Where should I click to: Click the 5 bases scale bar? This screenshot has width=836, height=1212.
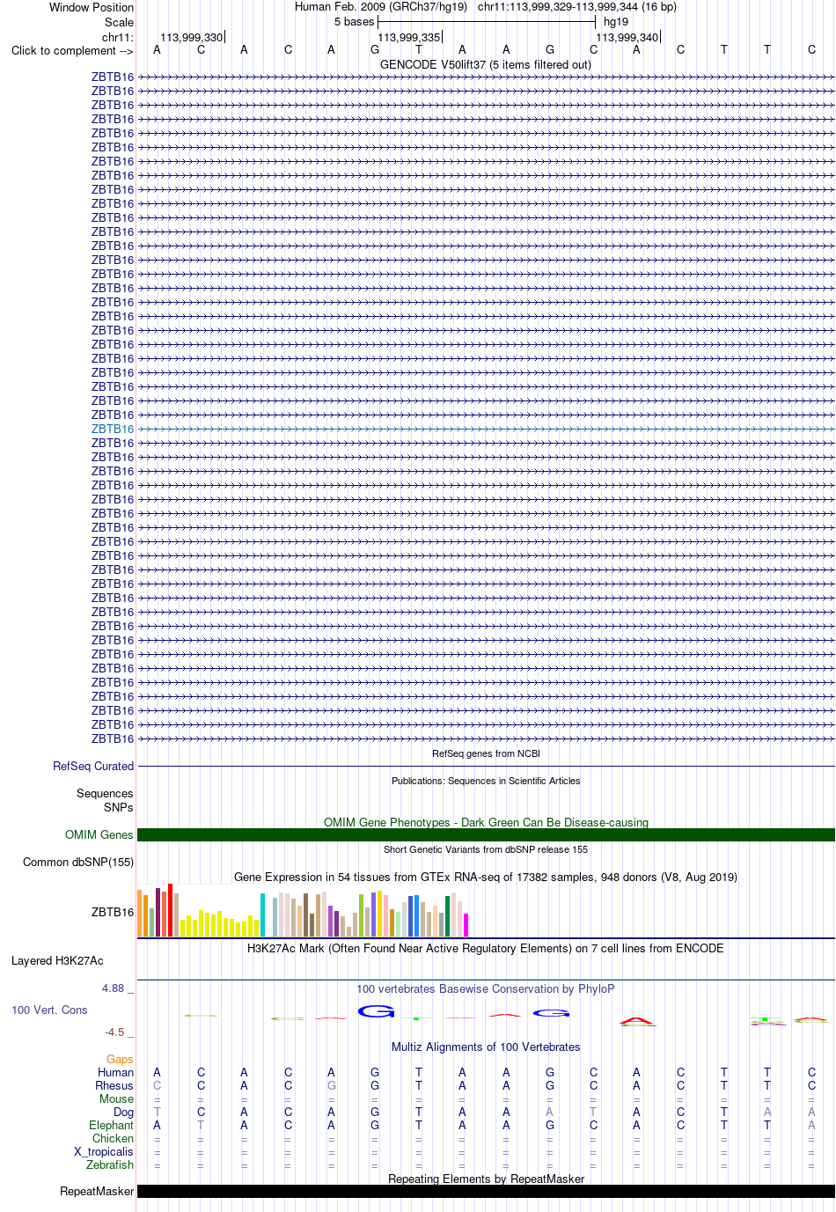pyautogui.click(x=487, y=22)
